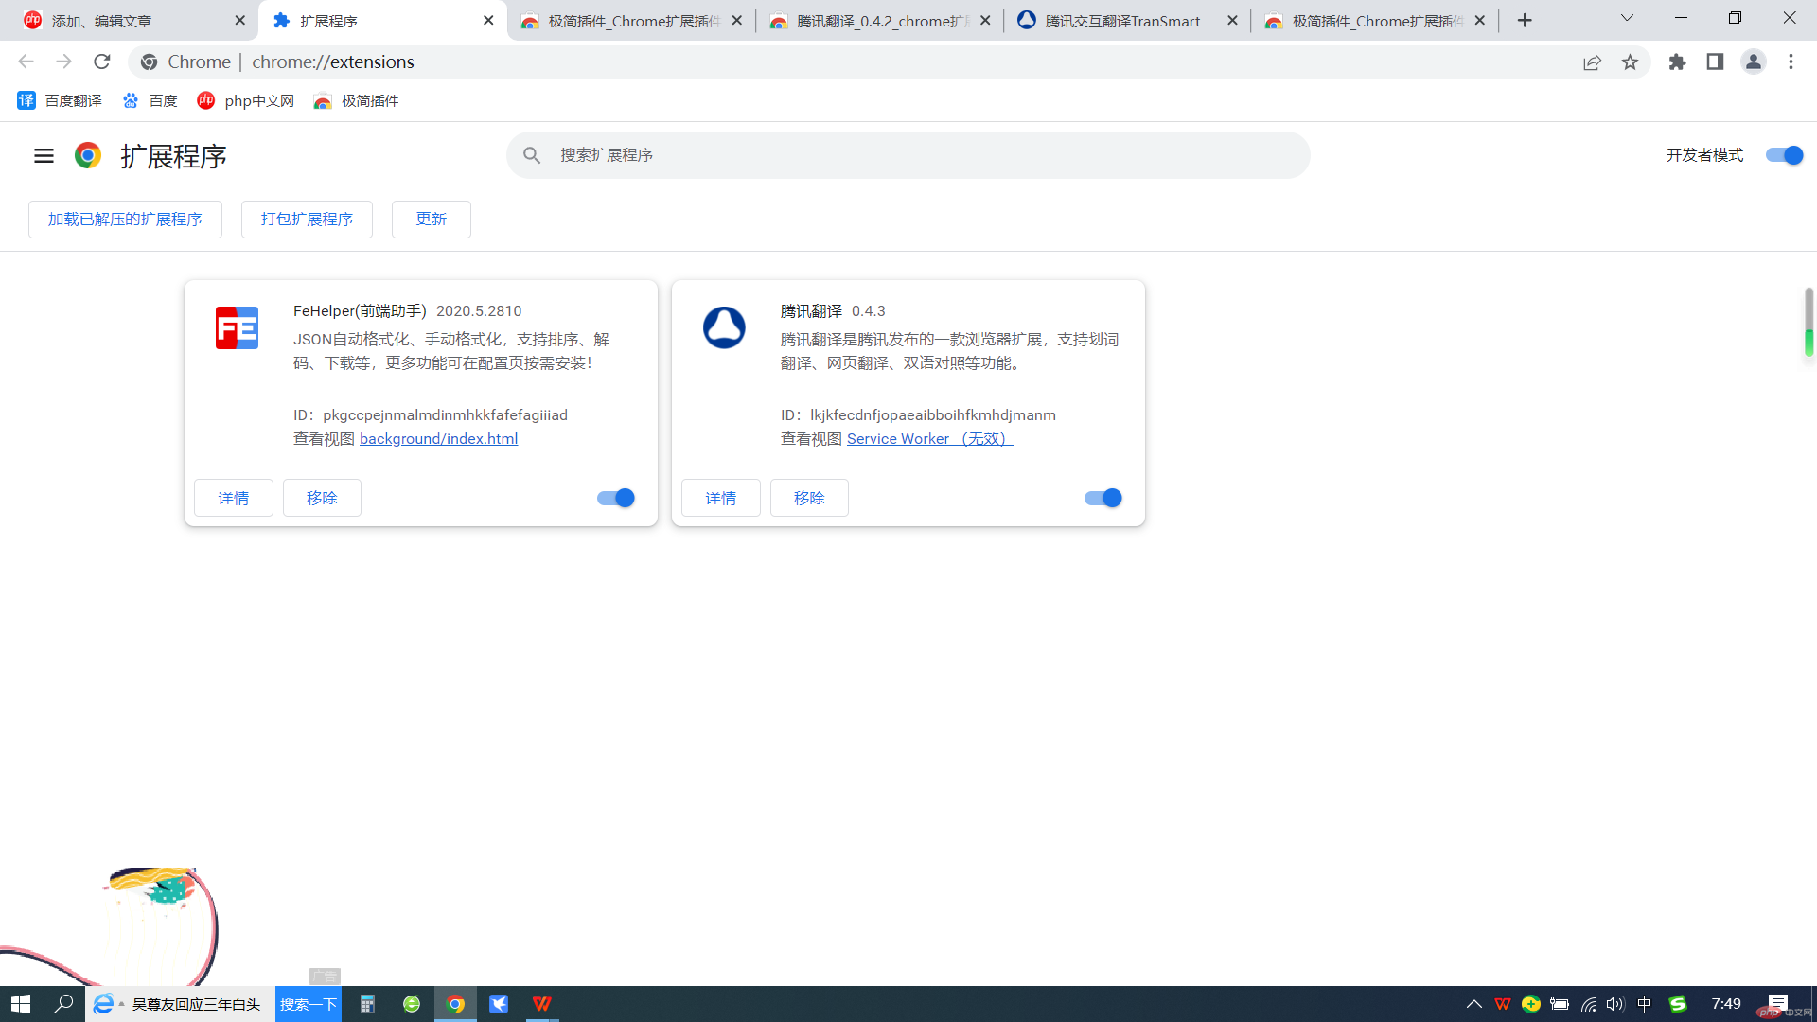
Task: Focus the 搜索扩展程序 search field
Action: (x=908, y=155)
